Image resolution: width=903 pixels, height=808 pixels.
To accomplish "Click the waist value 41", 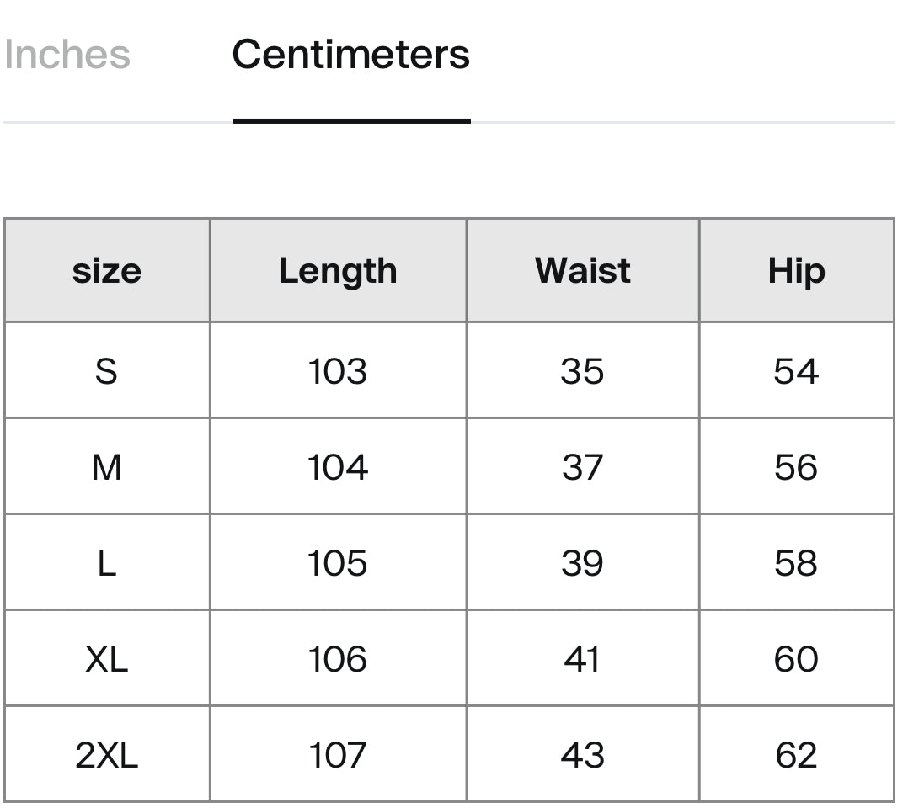I will (583, 659).
